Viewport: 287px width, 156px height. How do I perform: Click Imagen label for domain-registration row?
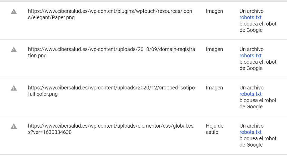(214, 49)
